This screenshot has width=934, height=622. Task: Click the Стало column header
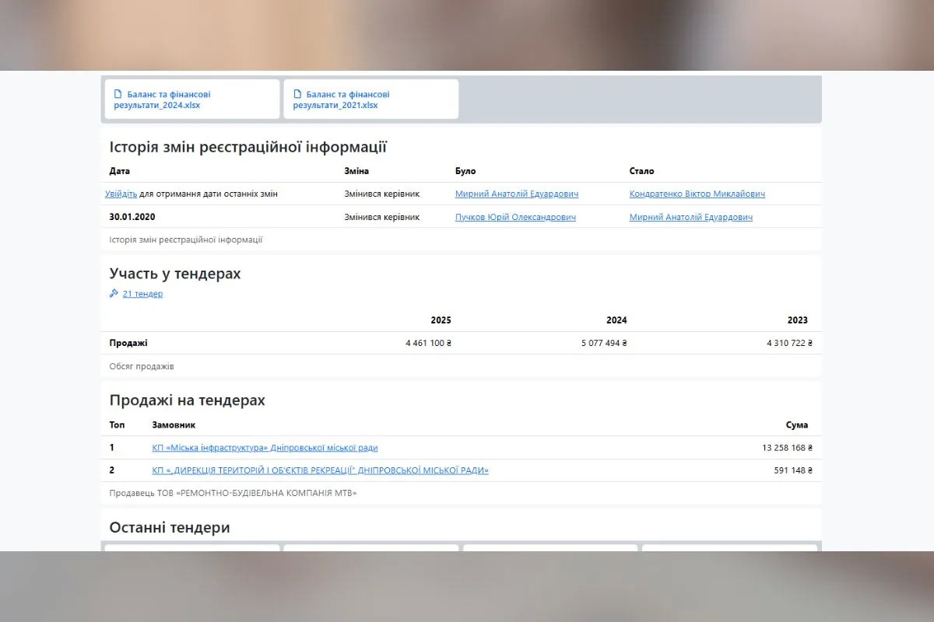[642, 171]
